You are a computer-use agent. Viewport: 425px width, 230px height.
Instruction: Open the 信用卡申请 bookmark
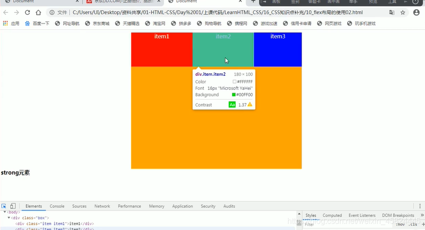coord(297,23)
